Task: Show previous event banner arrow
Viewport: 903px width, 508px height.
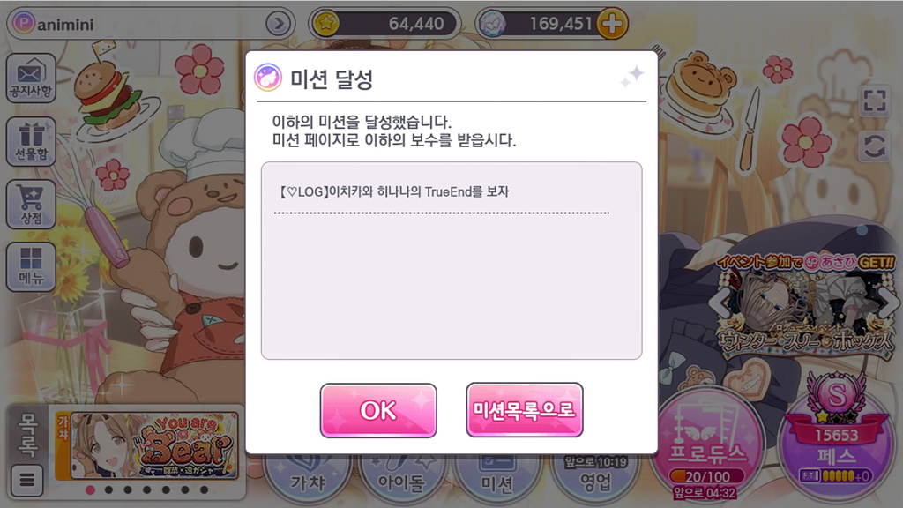Action: [x=719, y=302]
